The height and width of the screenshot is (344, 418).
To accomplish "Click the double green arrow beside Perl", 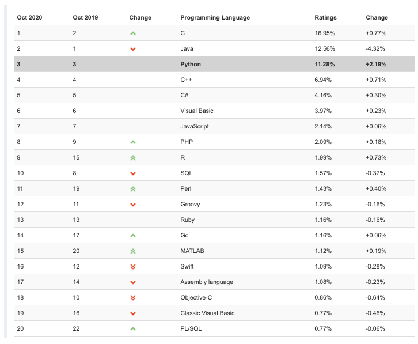I will pyautogui.click(x=133, y=188).
